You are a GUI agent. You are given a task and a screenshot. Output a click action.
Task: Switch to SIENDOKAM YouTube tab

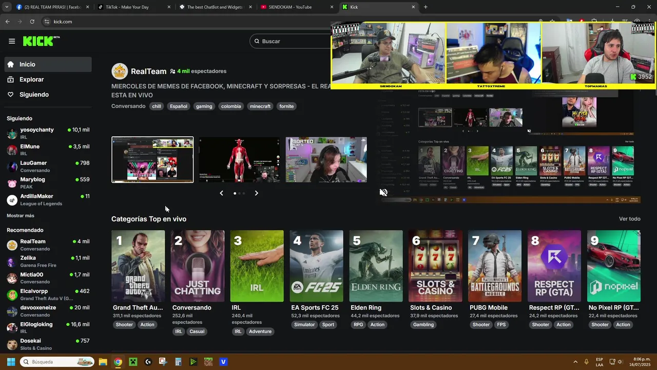tap(297, 7)
